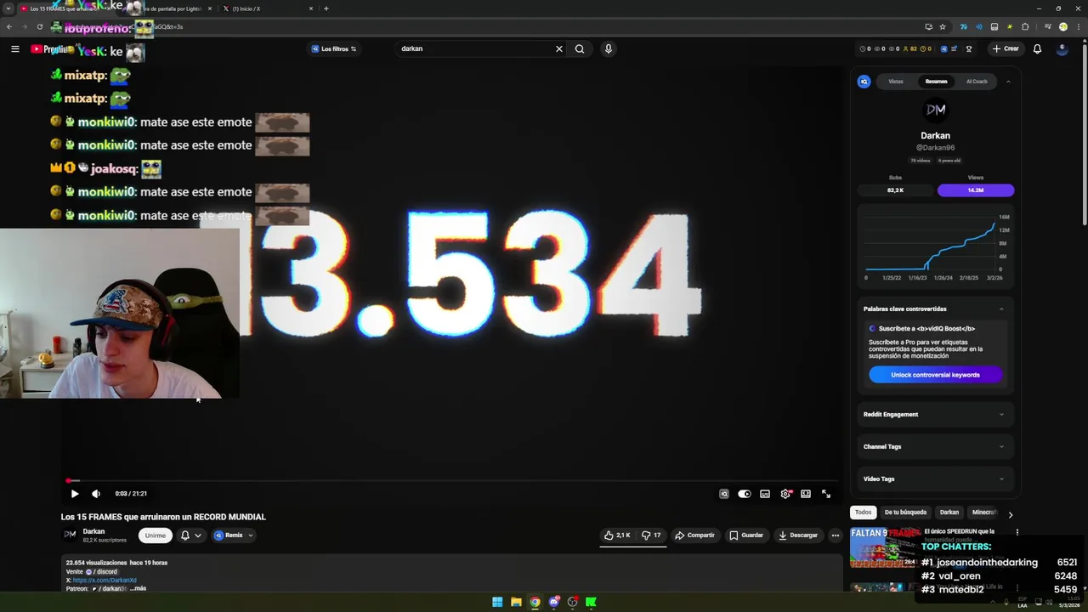
Task: Show more filter chips with the arrow
Action: (1010, 514)
